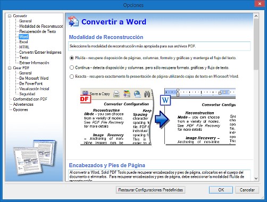Select the Convertir root item
Screen dimensions: 267x202
(20, 16)
